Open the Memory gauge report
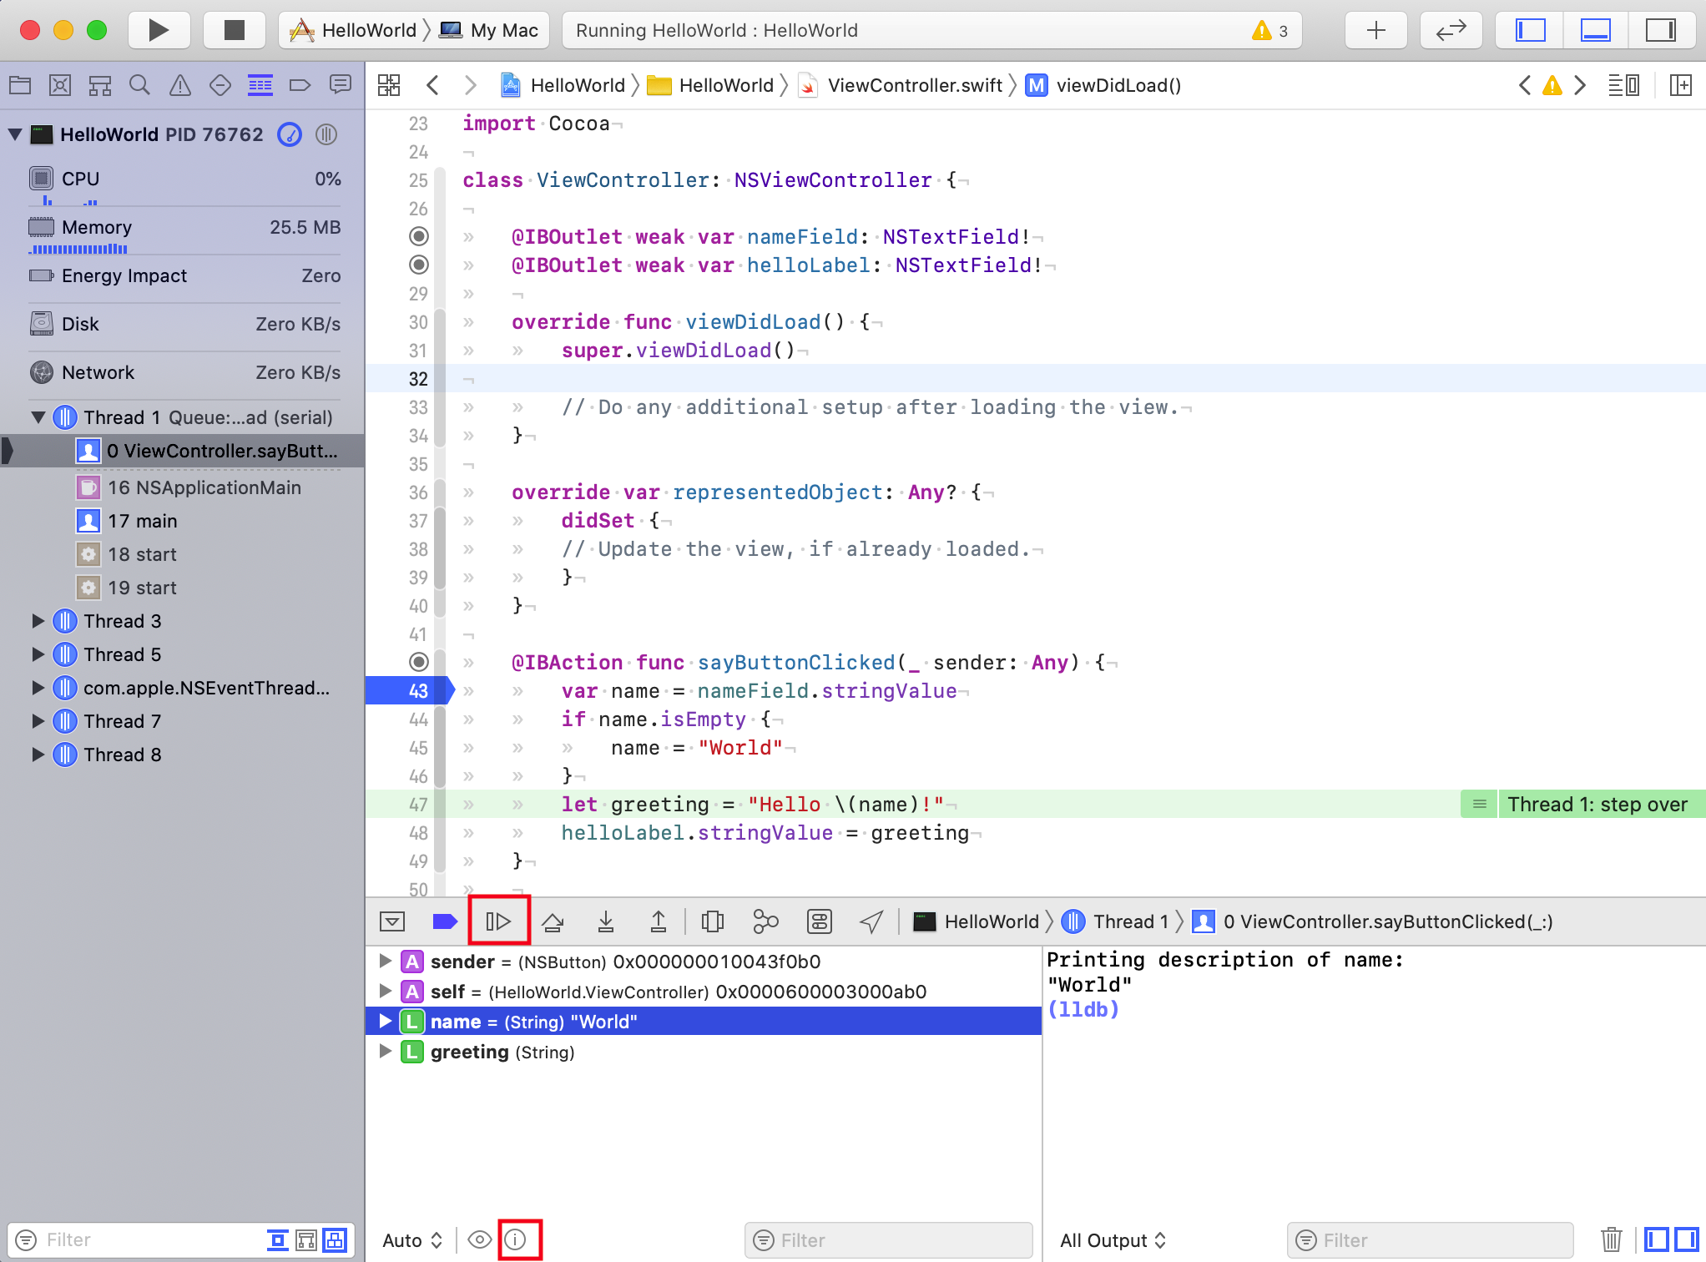 [x=184, y=228]
